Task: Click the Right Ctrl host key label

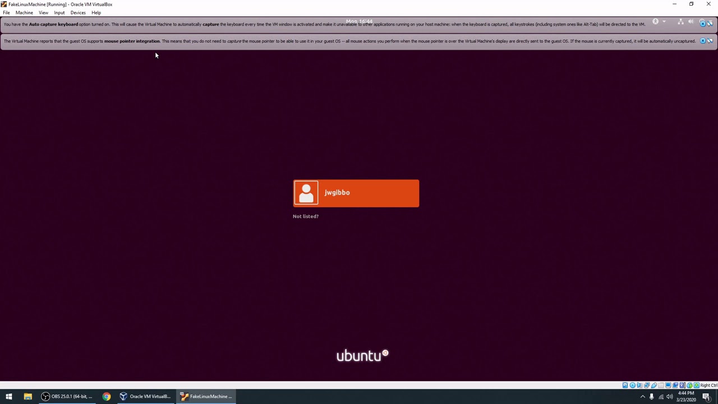Action: point(709,385)
